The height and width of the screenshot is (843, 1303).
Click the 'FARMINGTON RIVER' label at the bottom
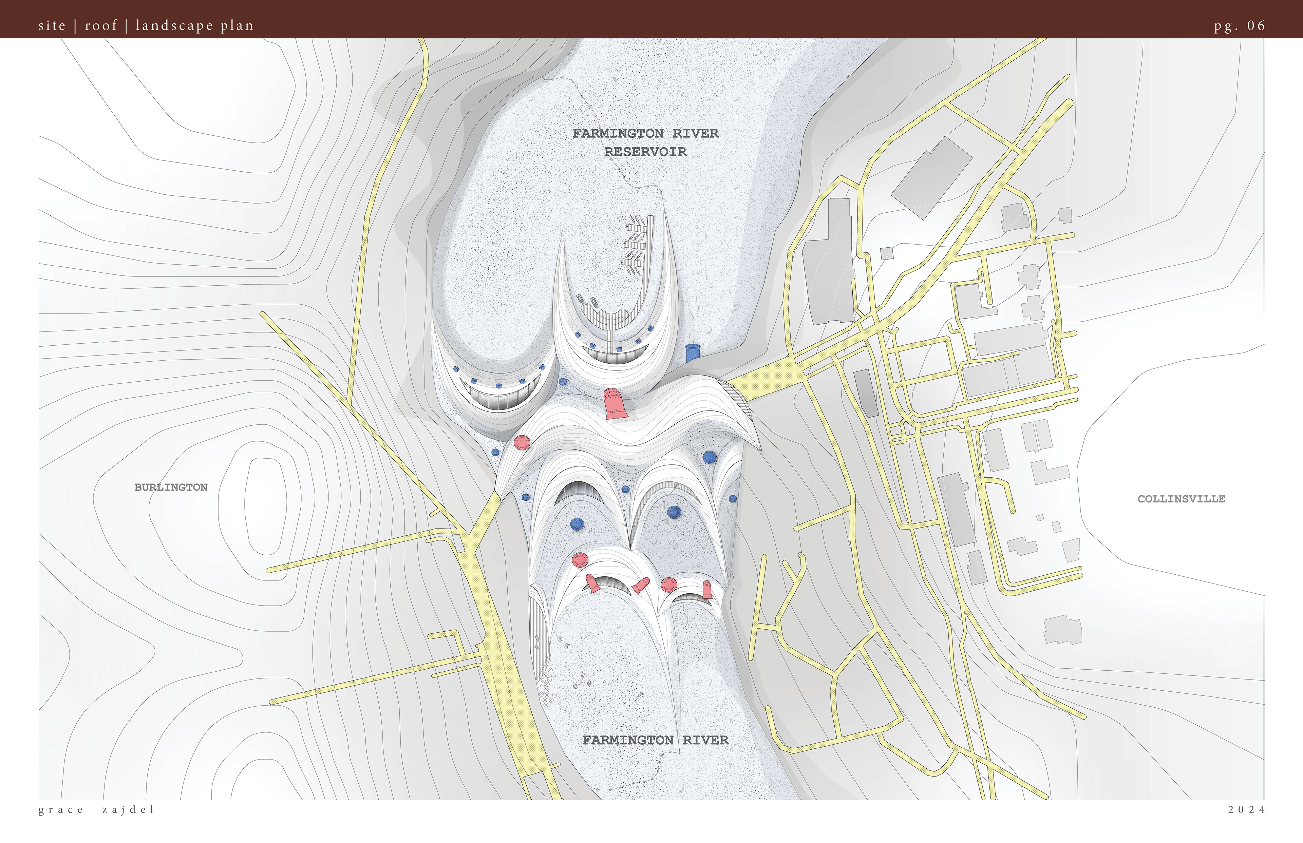655,740
